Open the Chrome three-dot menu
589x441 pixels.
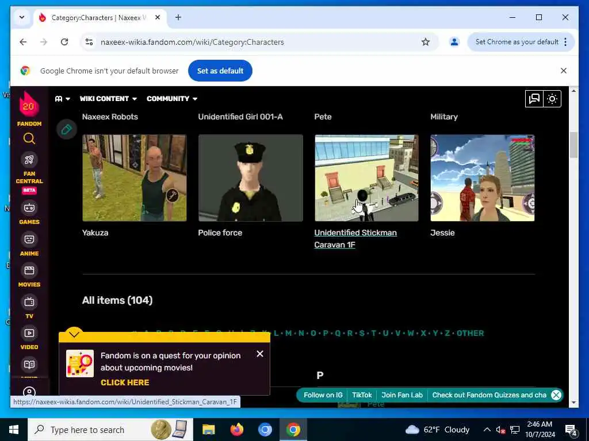[565, 42]
